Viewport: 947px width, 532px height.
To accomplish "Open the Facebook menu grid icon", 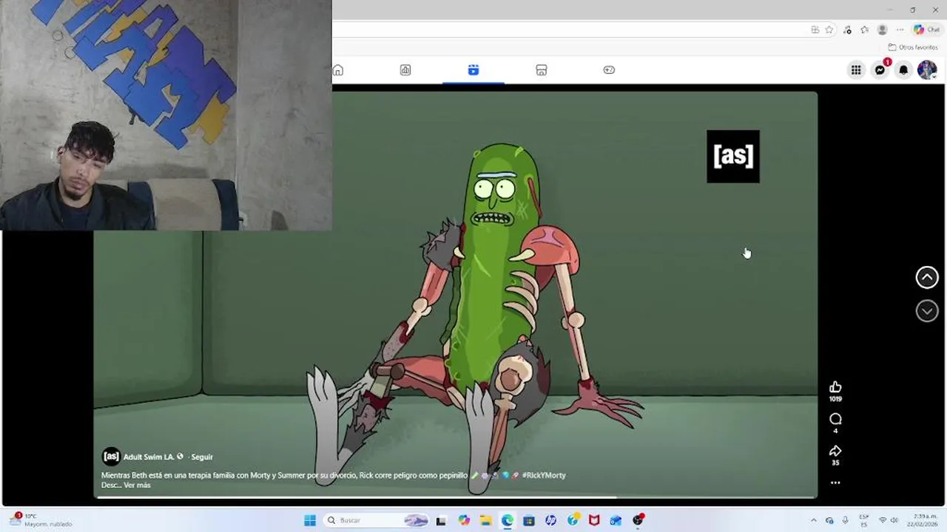I will tap(856, 70).
